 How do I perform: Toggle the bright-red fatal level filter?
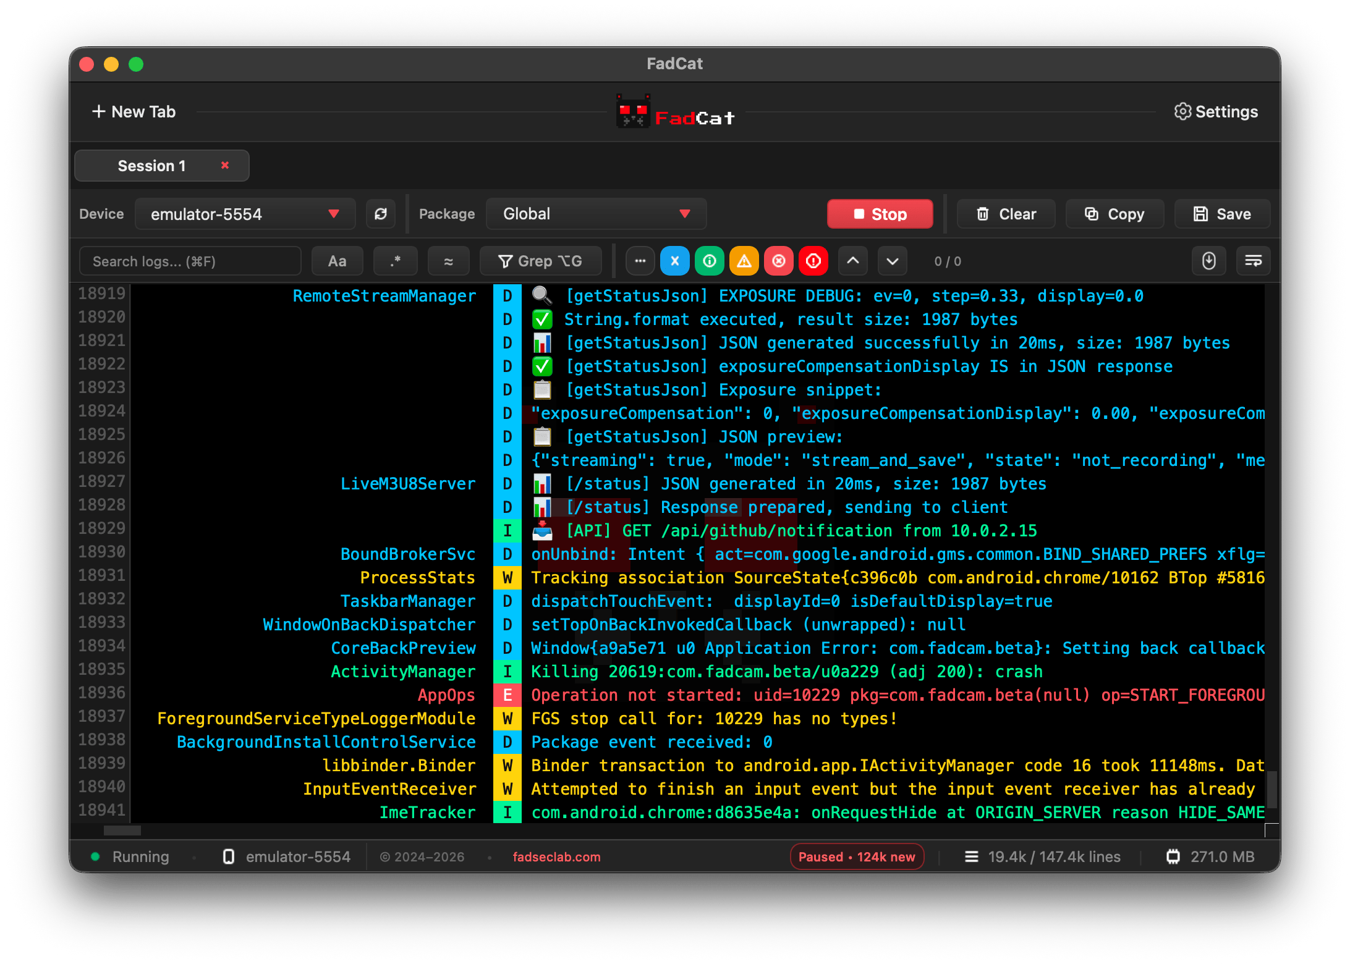pyautogui.click(x=813, y=261)
